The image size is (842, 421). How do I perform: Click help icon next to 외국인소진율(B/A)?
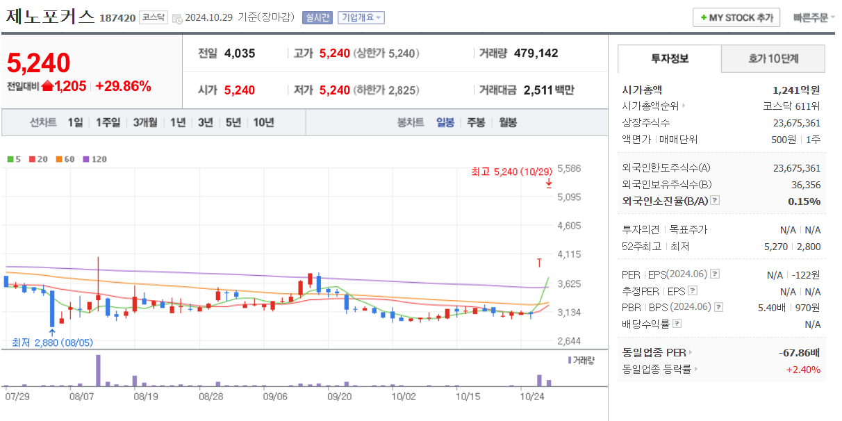715,201
